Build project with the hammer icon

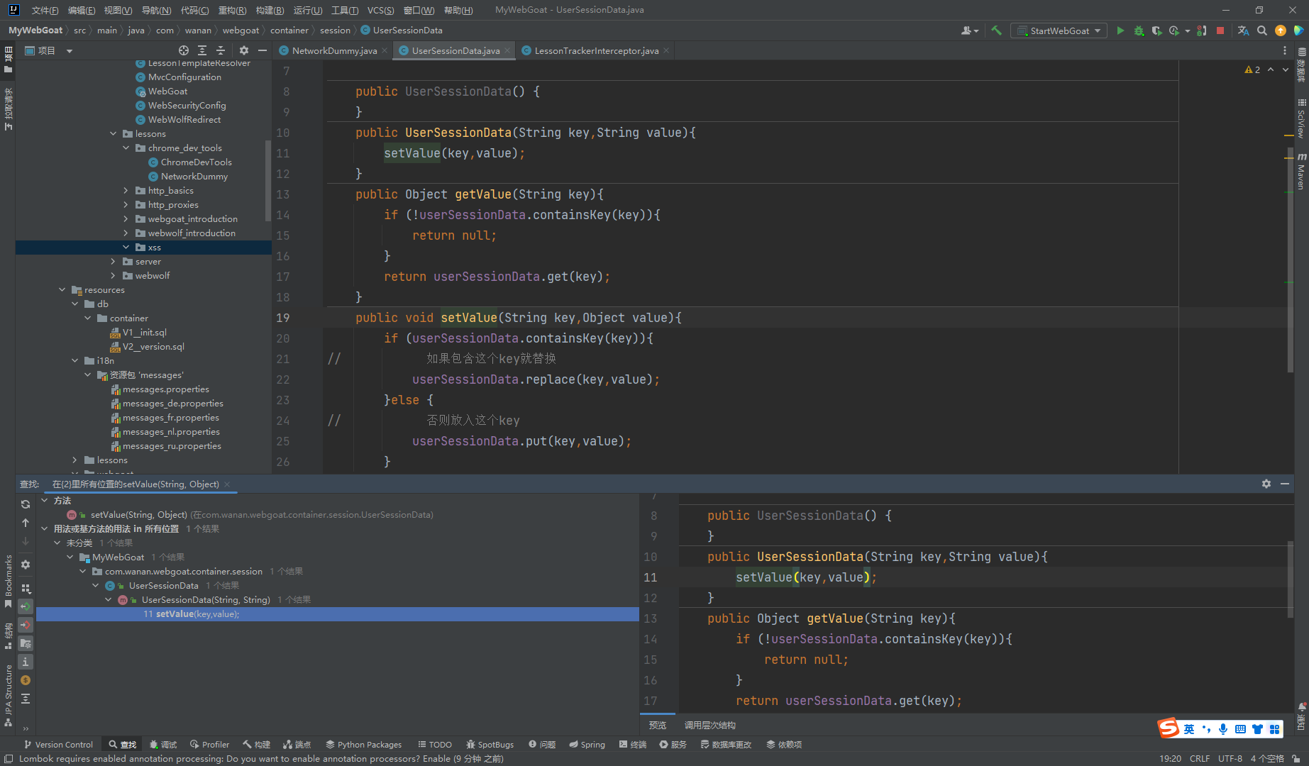(x=996, y=30)
